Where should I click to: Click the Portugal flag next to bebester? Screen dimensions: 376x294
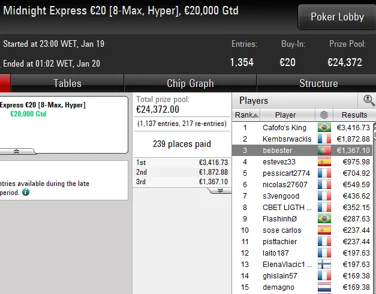pyautogui.click(x=324, y=150)
